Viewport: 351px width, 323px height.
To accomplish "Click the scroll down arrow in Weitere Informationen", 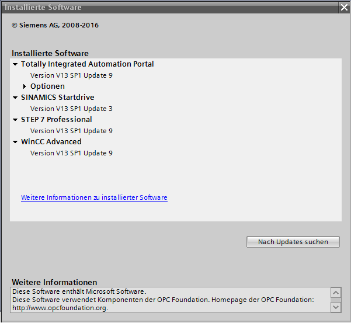I will [335, 307].
